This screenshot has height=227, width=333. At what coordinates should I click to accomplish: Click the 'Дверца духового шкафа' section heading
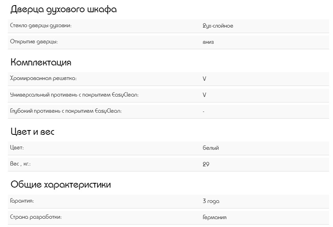63,9
